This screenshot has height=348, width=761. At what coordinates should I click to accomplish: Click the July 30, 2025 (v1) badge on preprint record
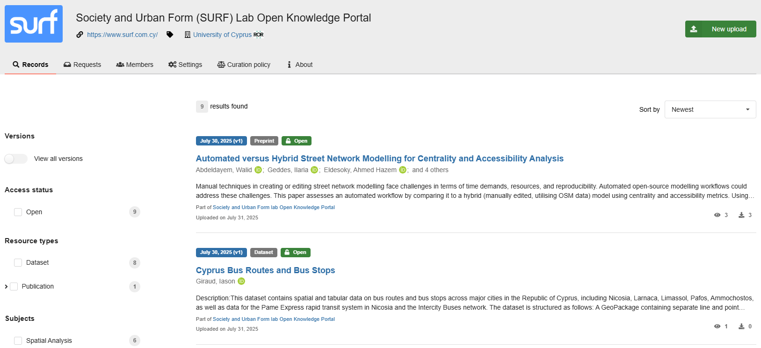221,141
